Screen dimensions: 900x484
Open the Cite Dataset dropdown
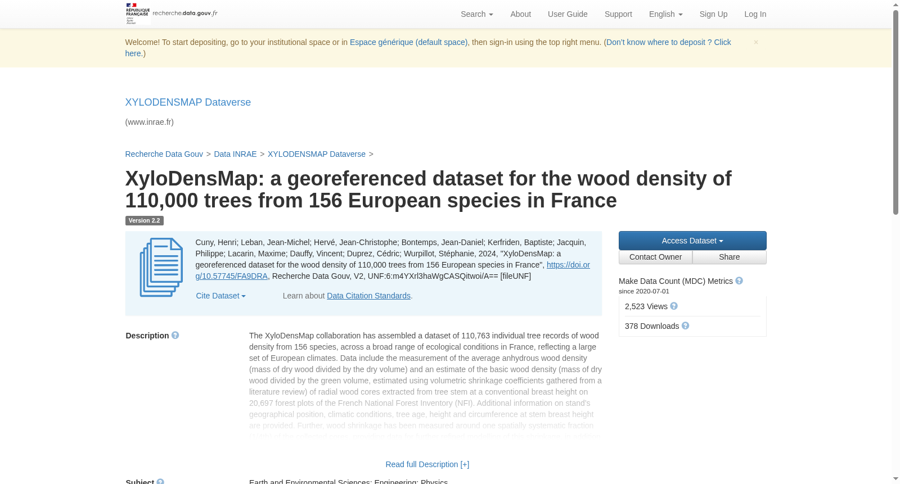coord(220,296)
